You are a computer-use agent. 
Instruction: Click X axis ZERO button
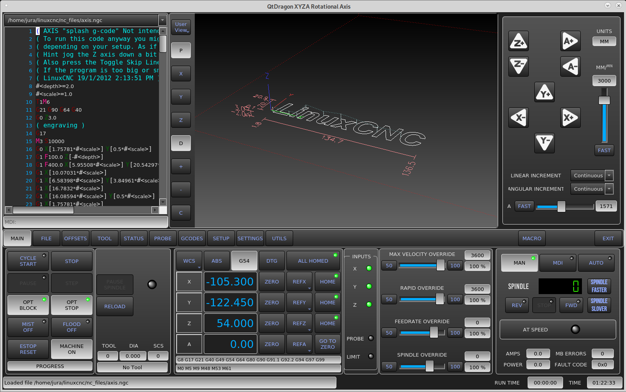[272, 282]
